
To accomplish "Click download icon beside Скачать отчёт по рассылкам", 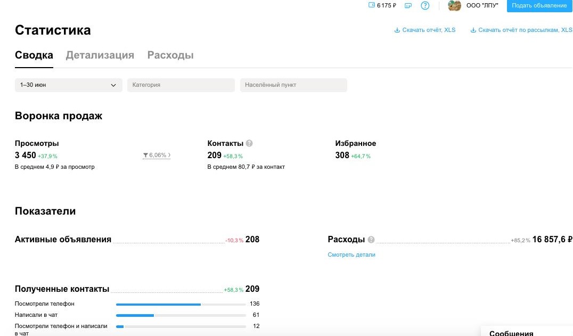I will click(x=473, y=30).
